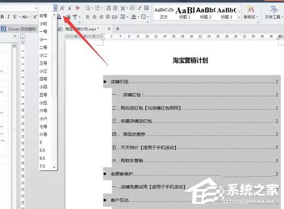Click the shading paint bucket icon
This screenshot has height=209, width=284.
(134, 17)
